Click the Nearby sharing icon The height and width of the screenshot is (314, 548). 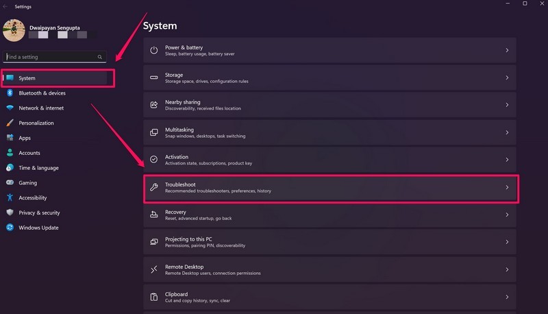[x=153, y=105]
